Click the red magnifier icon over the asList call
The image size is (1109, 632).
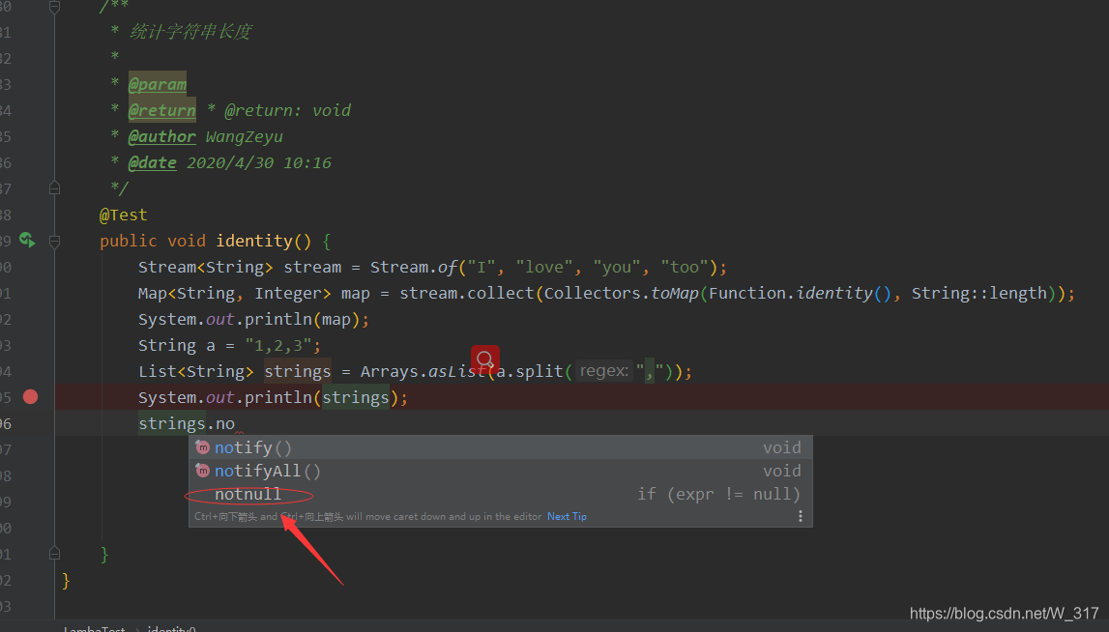point(484,359)
